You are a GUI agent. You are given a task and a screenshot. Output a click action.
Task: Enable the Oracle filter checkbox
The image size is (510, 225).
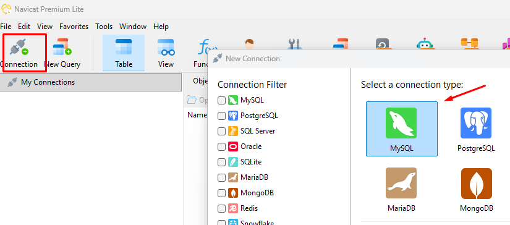[x=221, y=146]
